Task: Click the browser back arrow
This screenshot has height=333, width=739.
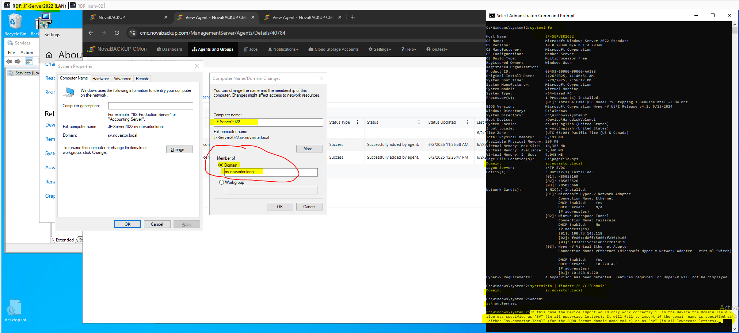Action: [x=91, y=33]
